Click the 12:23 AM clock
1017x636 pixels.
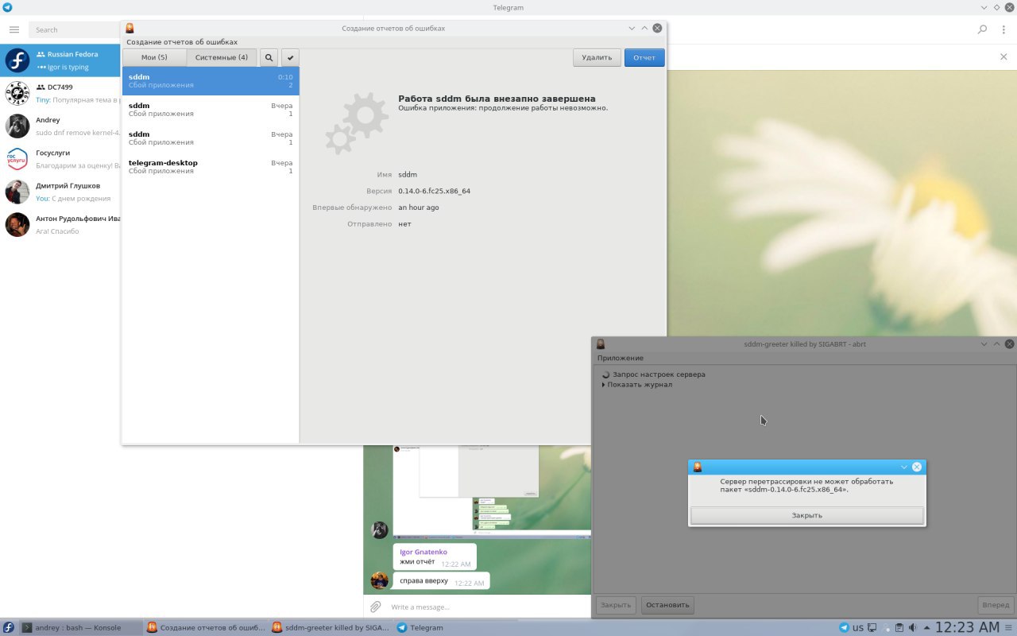pos(967,627)
